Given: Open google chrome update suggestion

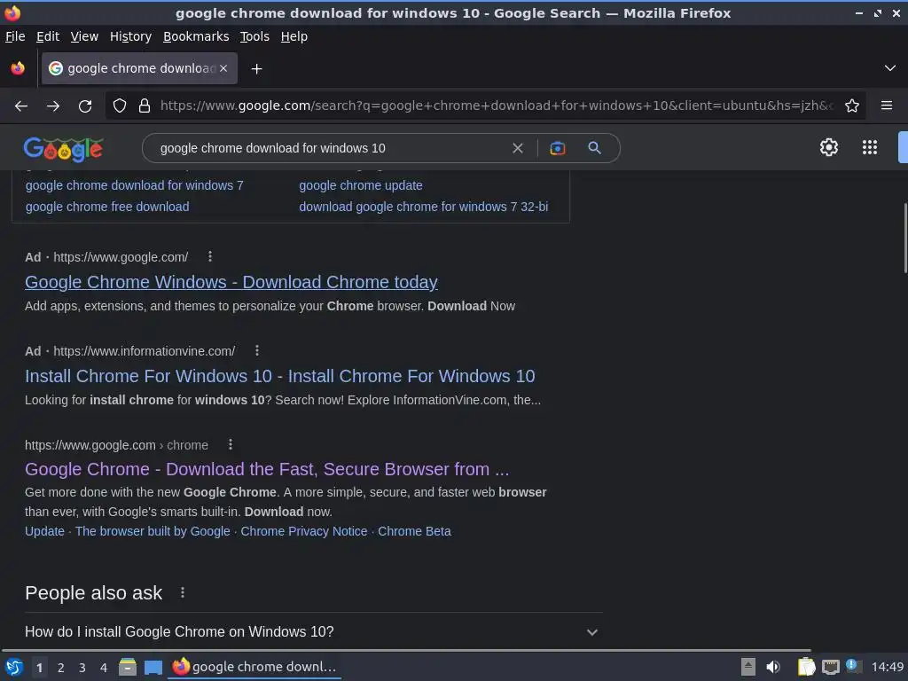Looking at the screenshot, I should [361, 185].
